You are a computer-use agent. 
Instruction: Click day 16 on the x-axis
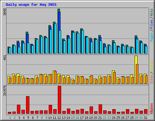tap(77, 118)
